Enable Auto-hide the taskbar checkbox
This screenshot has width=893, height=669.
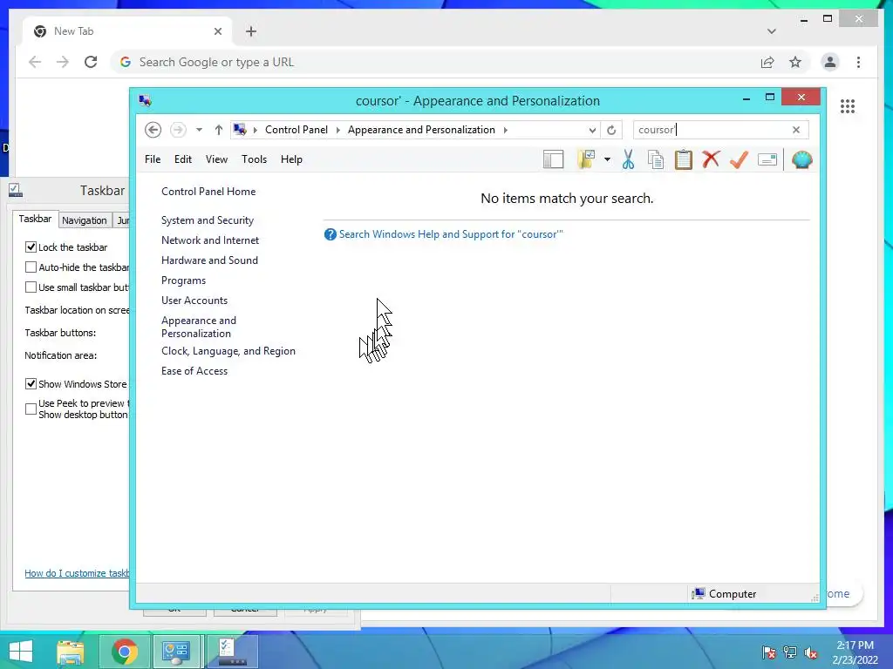(x=31, y=267)
